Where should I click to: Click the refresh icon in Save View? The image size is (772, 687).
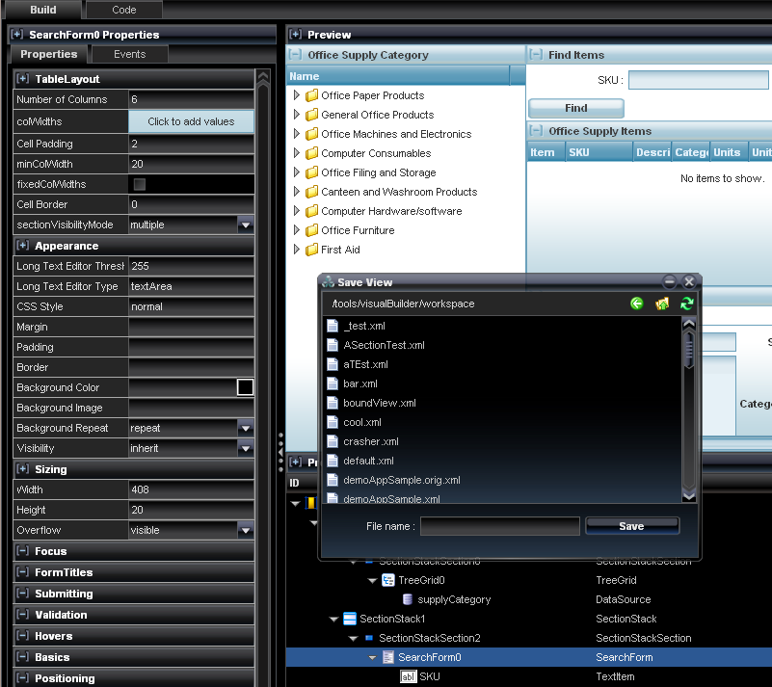[687, 304]
